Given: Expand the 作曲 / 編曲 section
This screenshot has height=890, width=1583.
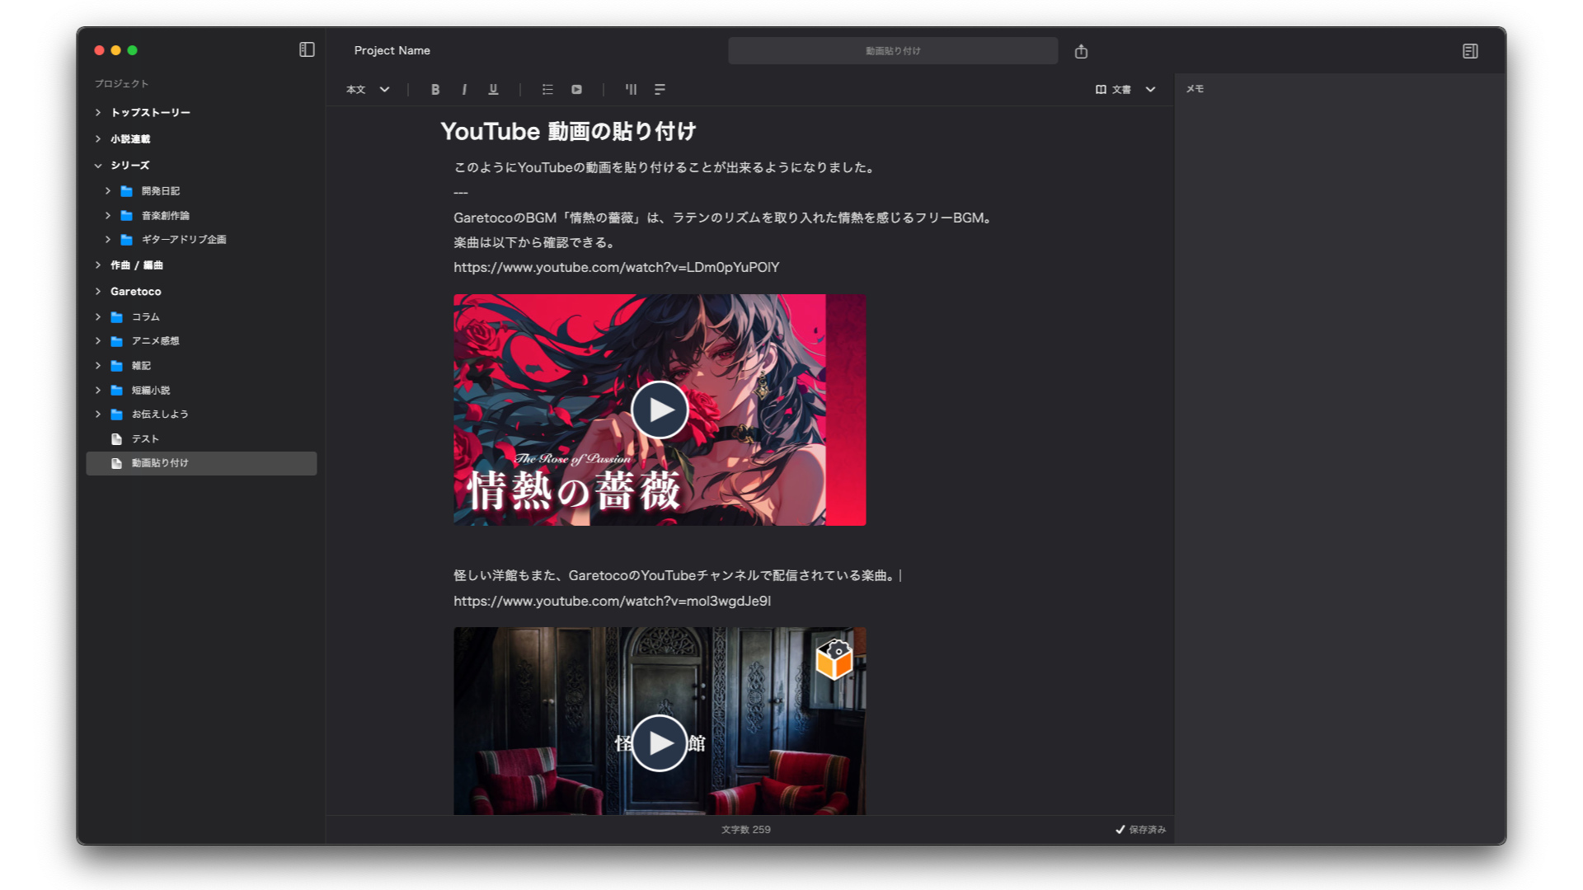Looking at the screenshot, I should pyautogui.click(x=98, y=265).
